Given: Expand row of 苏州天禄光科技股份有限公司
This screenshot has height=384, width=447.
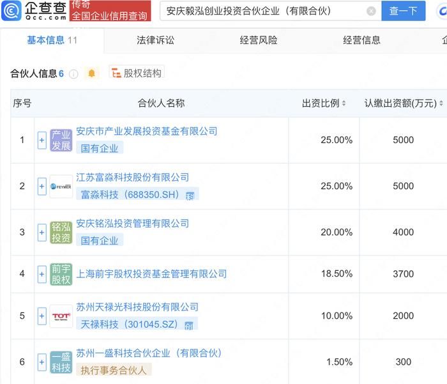Looking at the screenshot, I should (x=42, y=316).
